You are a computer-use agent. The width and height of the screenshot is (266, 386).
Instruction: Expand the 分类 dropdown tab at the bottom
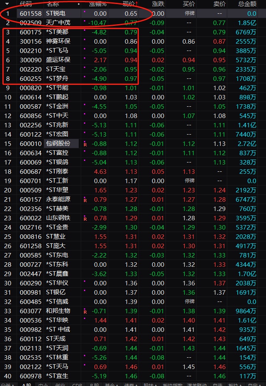[6, 385]
